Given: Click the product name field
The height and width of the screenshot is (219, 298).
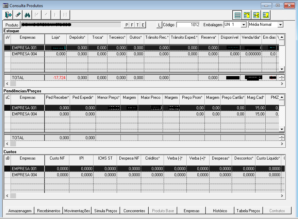Looking at the screenshot, I should 71,25.
